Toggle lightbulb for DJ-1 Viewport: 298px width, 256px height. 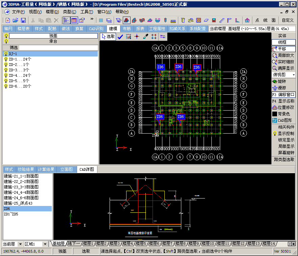[x=6, y=54]
